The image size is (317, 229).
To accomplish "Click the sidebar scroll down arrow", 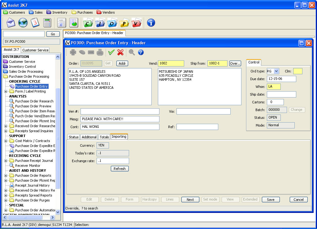I will pyautogui.click(x=58, y=212).
